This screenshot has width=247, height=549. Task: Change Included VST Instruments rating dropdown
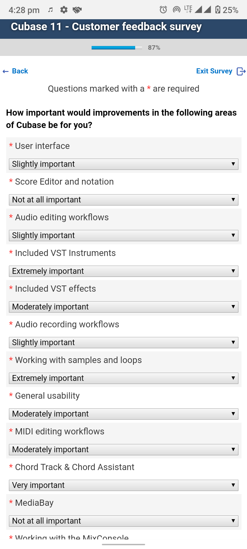(123, 271)
